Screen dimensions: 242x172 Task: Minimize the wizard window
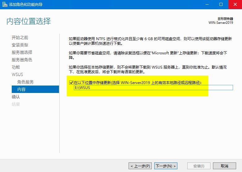tap(207, 4)
